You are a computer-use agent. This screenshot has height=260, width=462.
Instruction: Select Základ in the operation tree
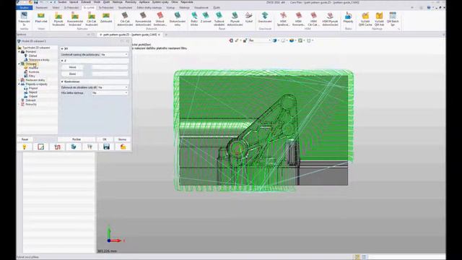32,56
